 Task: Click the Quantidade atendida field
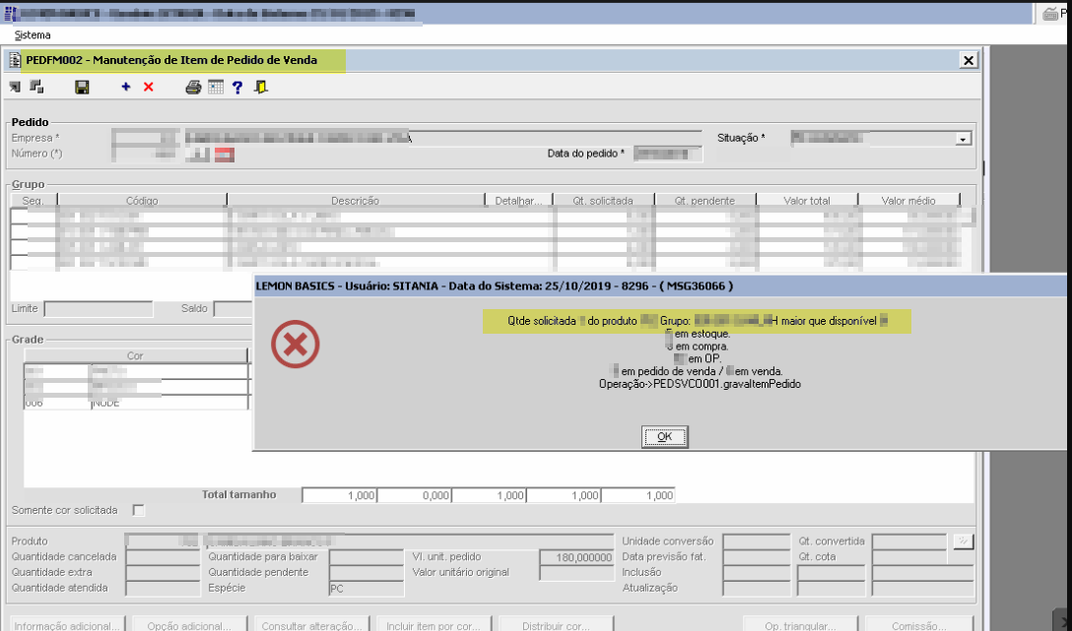click(x=164, y=588)
